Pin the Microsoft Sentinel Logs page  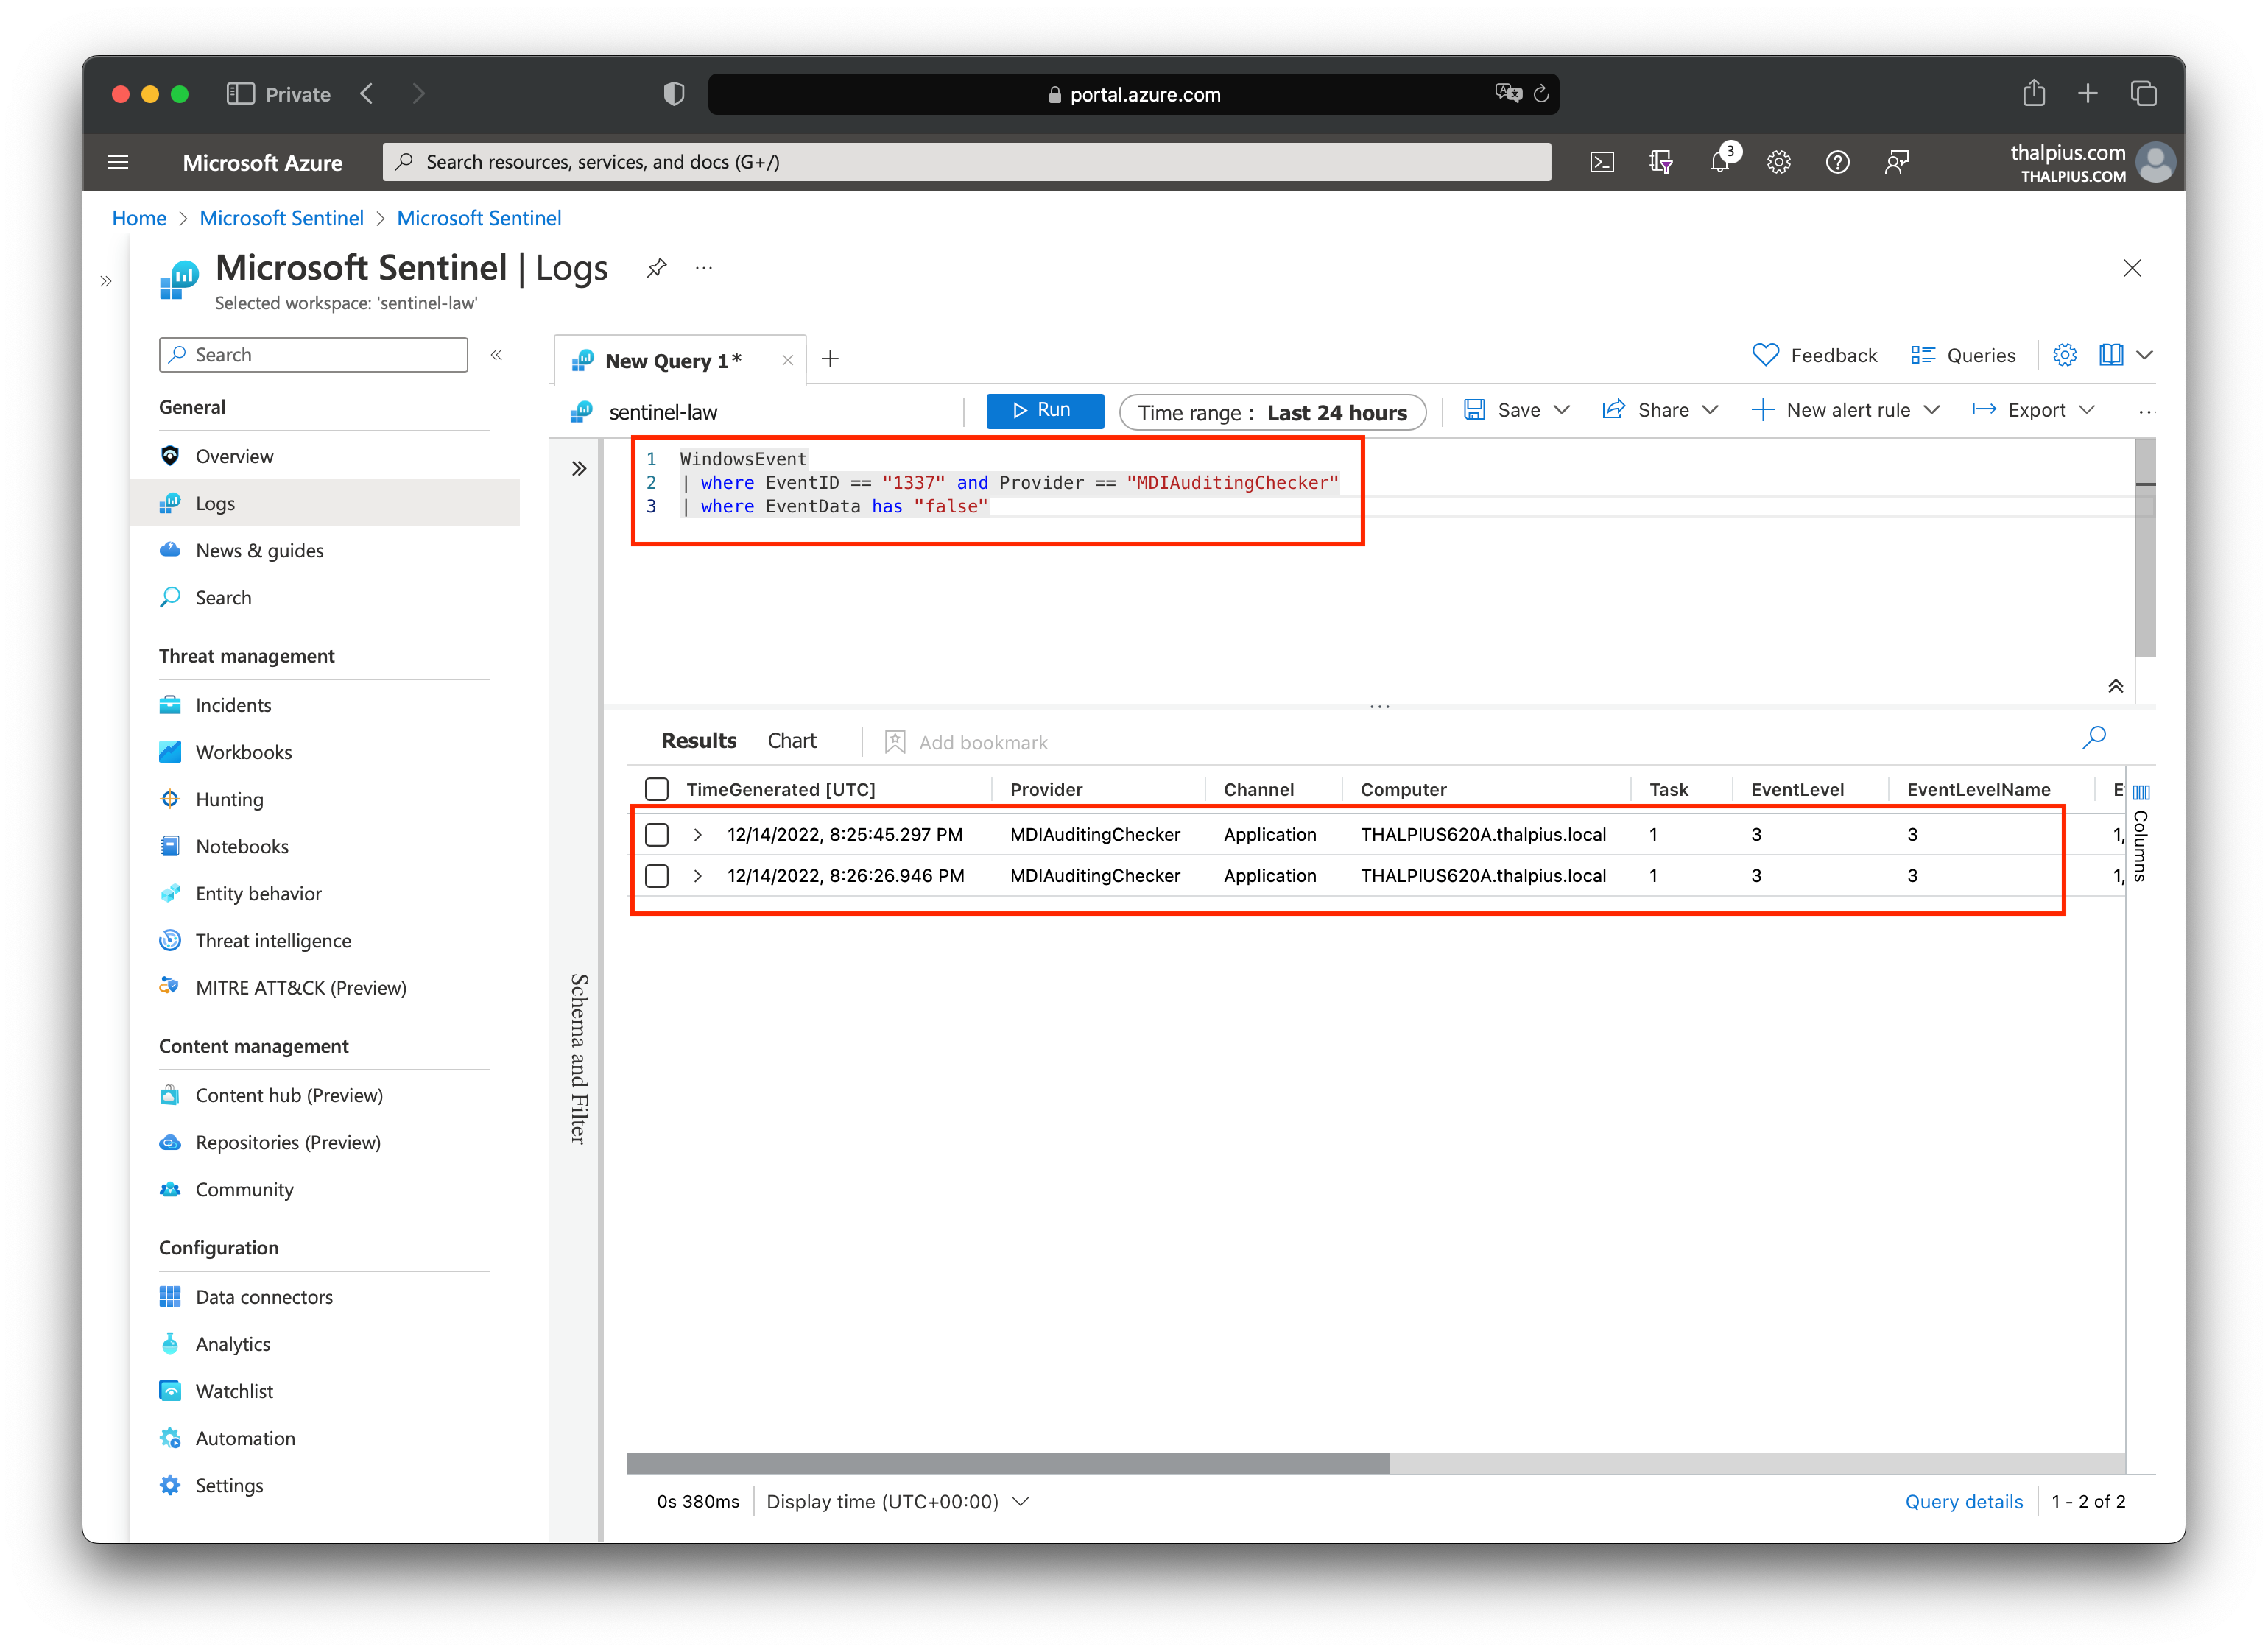(x=656, y=267)
